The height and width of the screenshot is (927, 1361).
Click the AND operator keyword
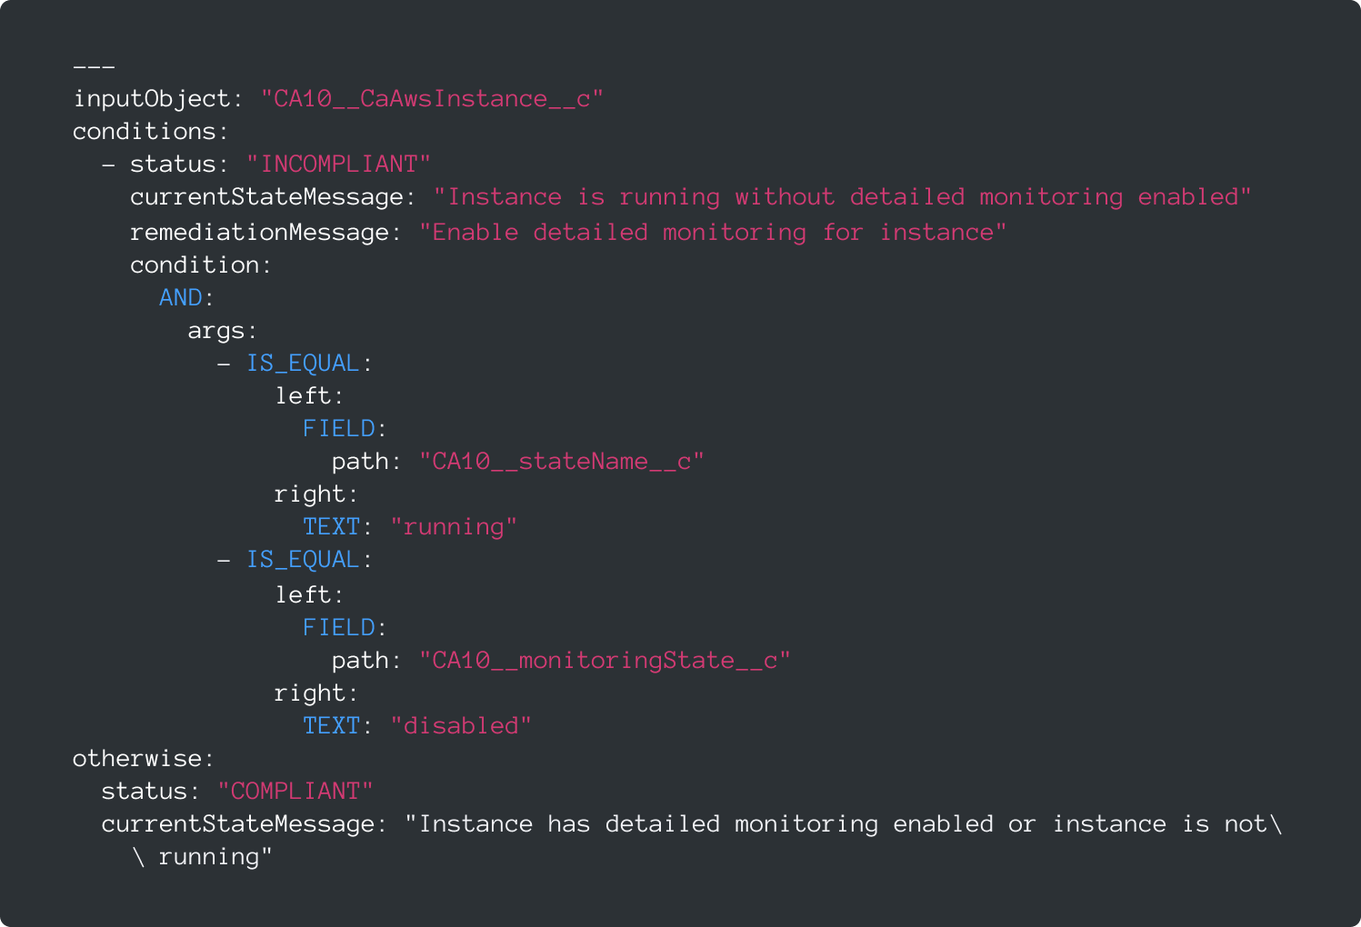(x=180, y=298)
